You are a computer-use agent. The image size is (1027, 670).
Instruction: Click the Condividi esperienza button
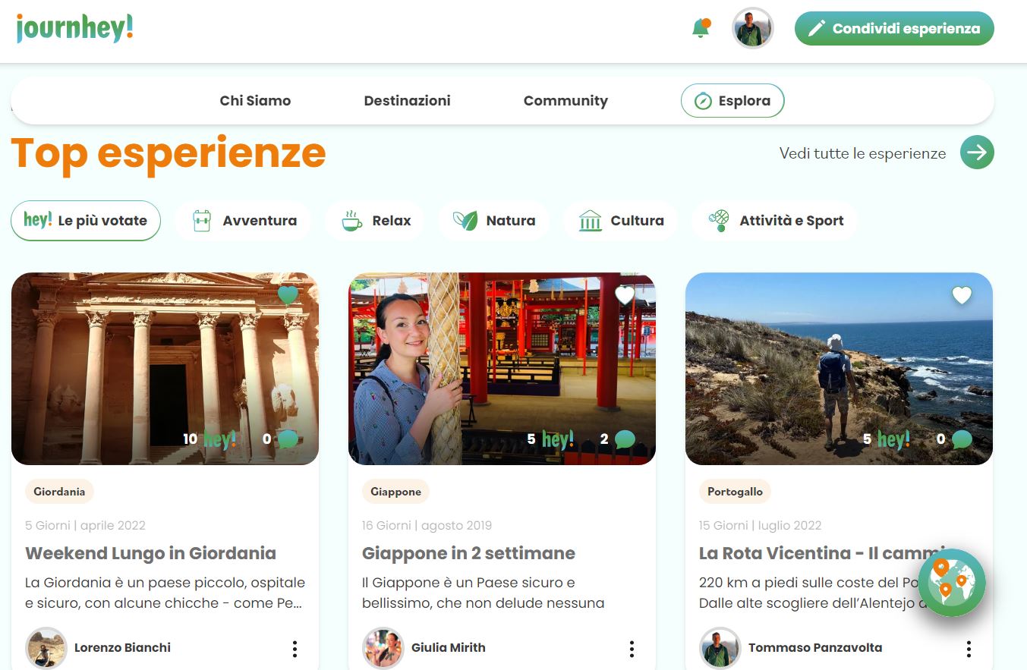coord(893,29)
